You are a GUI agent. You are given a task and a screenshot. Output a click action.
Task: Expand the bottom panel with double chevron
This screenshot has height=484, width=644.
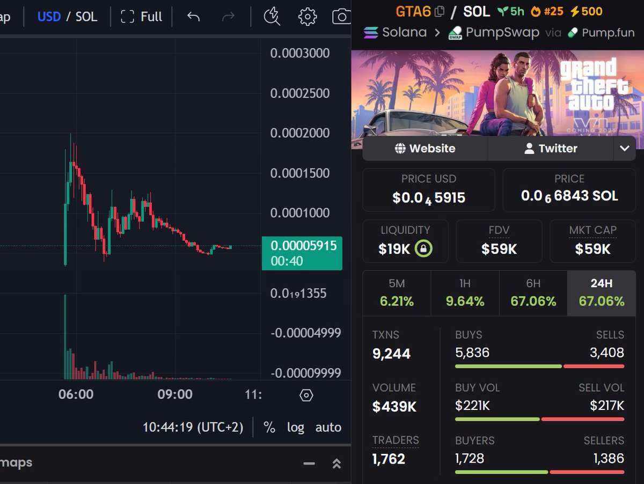tap(336, 464)
